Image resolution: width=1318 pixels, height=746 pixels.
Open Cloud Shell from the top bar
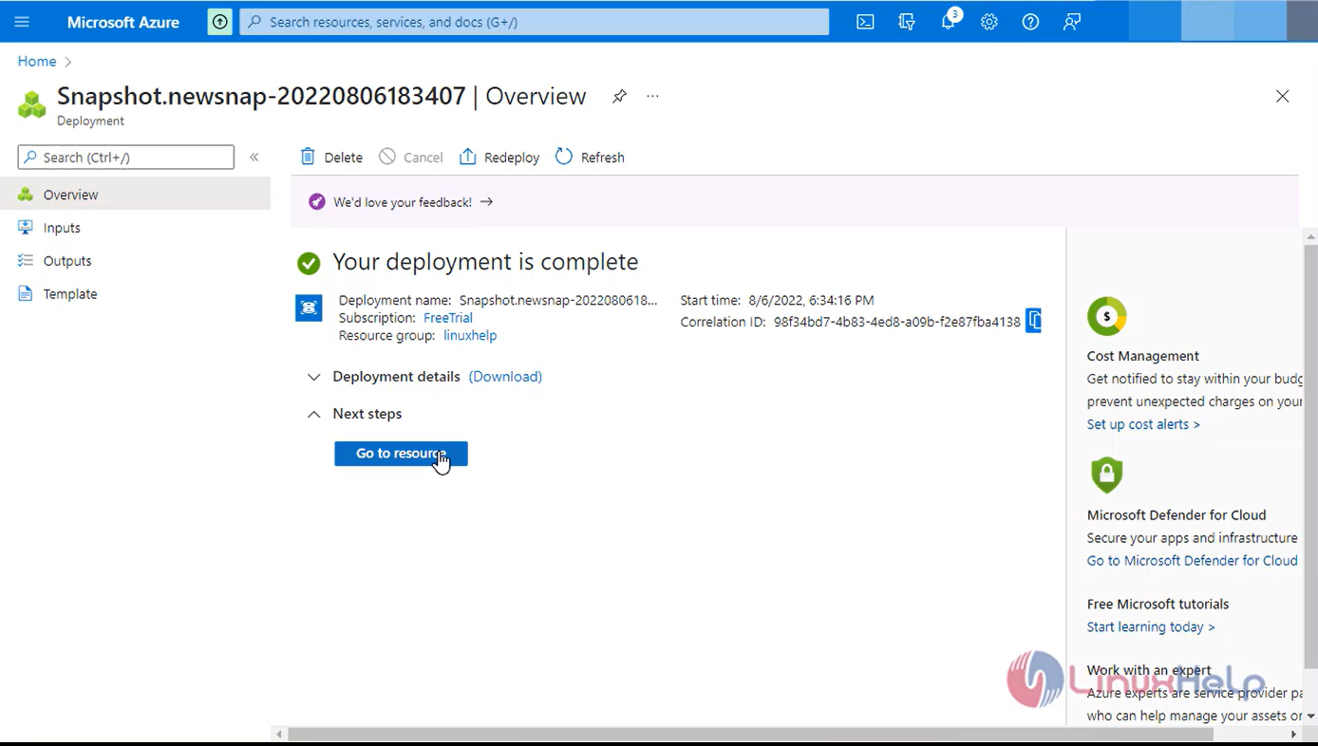click(865, 22)
